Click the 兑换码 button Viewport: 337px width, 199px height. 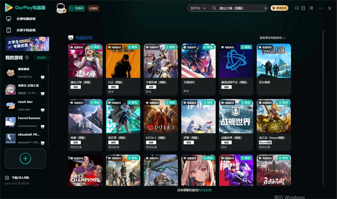(77, 8)
